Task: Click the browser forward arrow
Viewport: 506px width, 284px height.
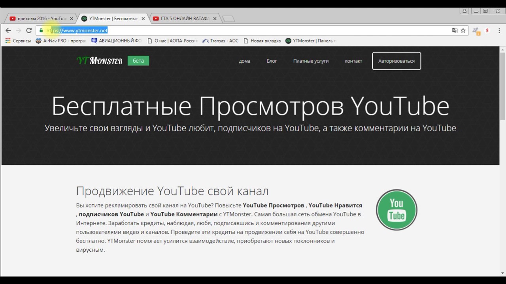Action: point(18,30)
